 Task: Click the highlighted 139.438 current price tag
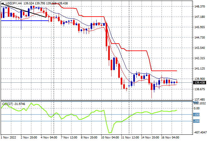coord(199,83)
